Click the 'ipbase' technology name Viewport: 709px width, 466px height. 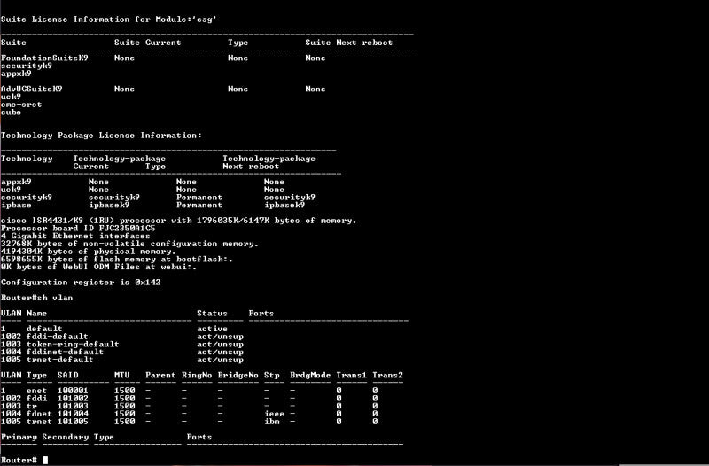coord(16,206)
